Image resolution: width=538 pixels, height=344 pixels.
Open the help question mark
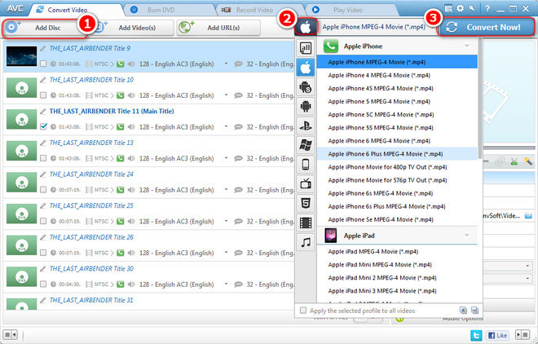[487, 9]
